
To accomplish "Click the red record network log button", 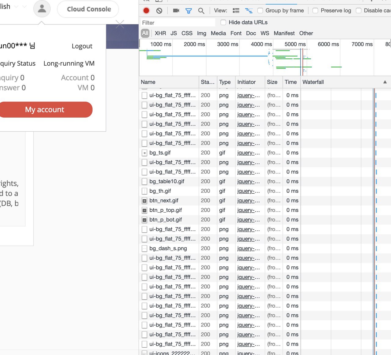I will (x=146, y=11).
